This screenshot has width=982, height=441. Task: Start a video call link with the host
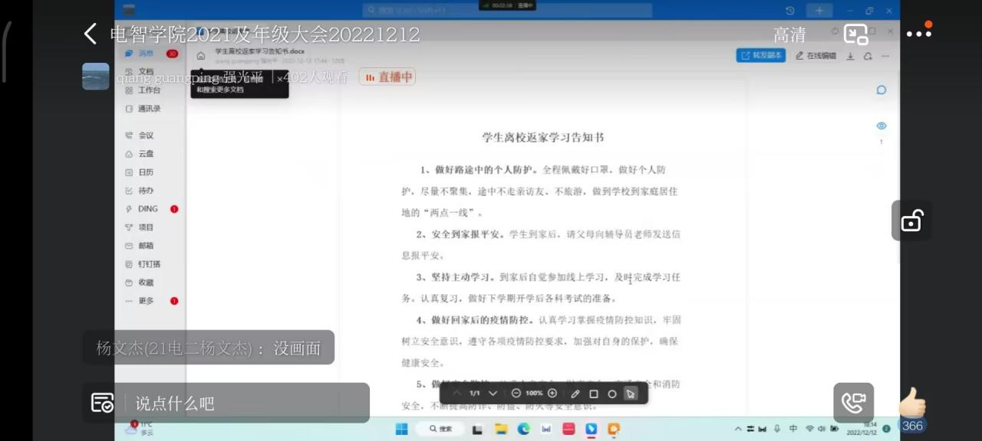tap(853, 403)
